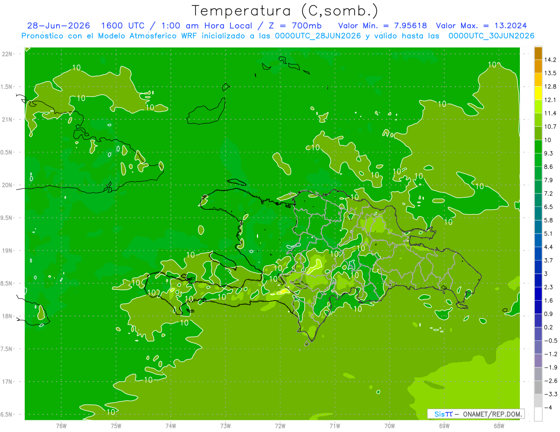Viewport: 560px width, 432px height.
Task: Click the "-2.6" color scale label
Action: pos(550,381)
